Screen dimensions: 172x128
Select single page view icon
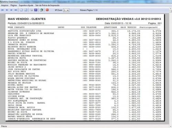tap(21, 10)
